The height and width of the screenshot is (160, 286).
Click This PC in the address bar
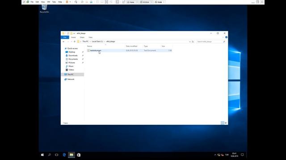click(x=85, y=41)
